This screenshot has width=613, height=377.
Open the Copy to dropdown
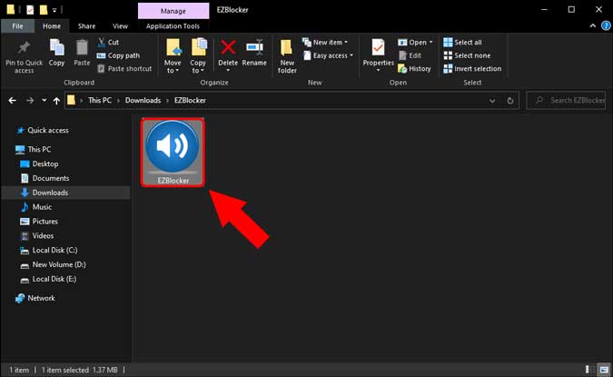pyautogui.click(x=198, y=56)
